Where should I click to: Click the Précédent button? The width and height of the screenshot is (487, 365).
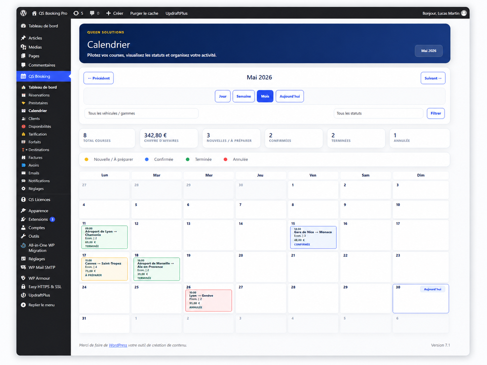[x=99, y=78]
